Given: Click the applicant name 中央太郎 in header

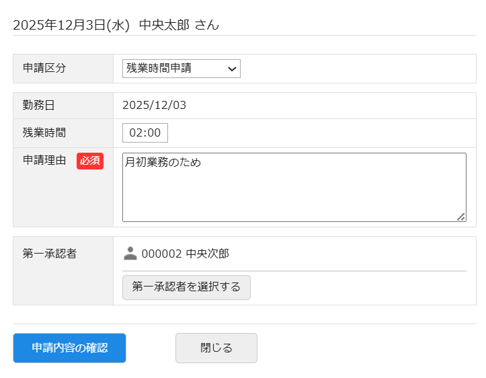Looking at the screenshot, I should click(x=165, y=26).
